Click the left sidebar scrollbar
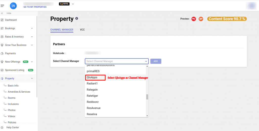Viewport: 259px width, 131px height. [37, 57]
